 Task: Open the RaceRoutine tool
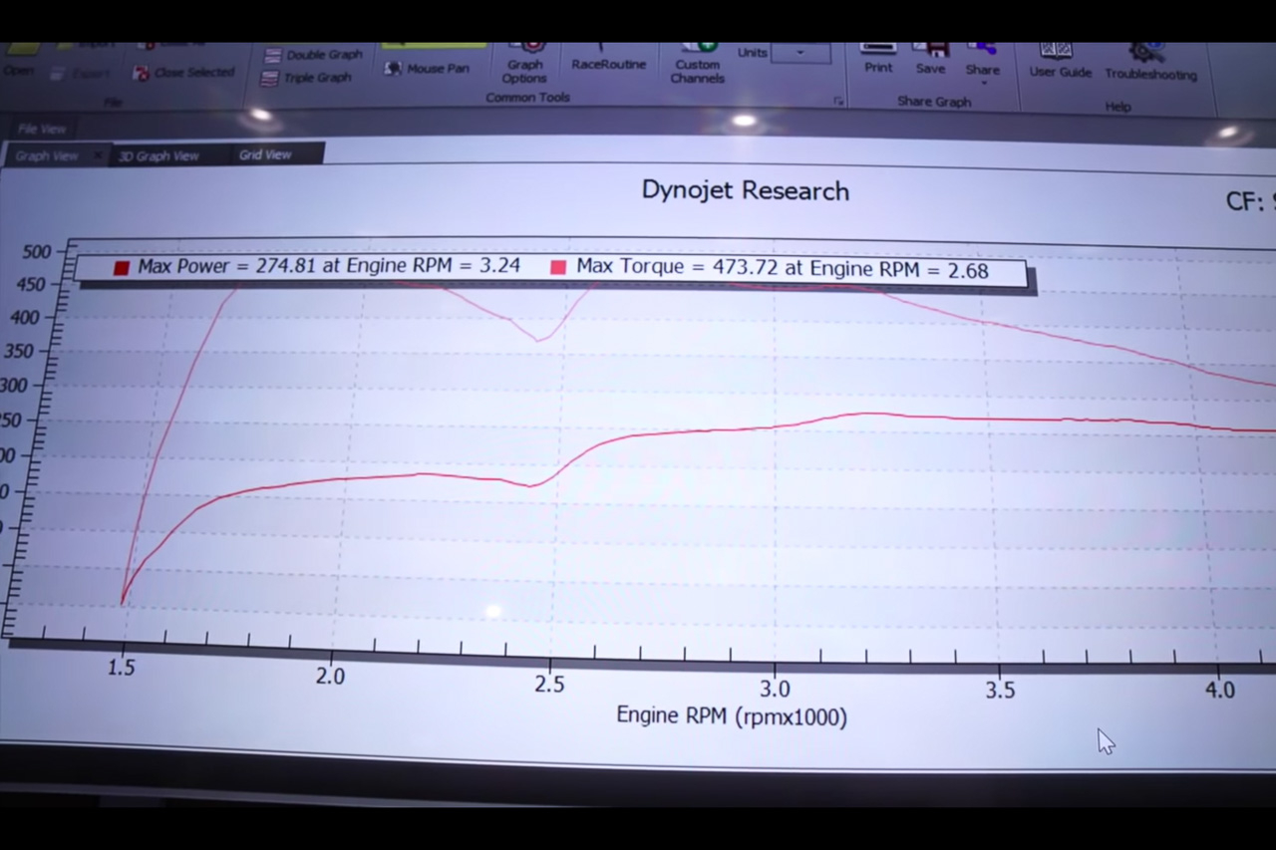pos(608,63)
